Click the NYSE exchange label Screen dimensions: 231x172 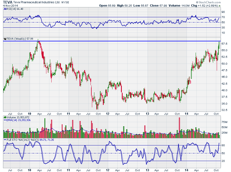coord(65,2)
